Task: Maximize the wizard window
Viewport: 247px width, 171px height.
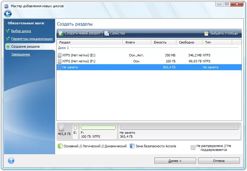Action: (x=227, y=4)
